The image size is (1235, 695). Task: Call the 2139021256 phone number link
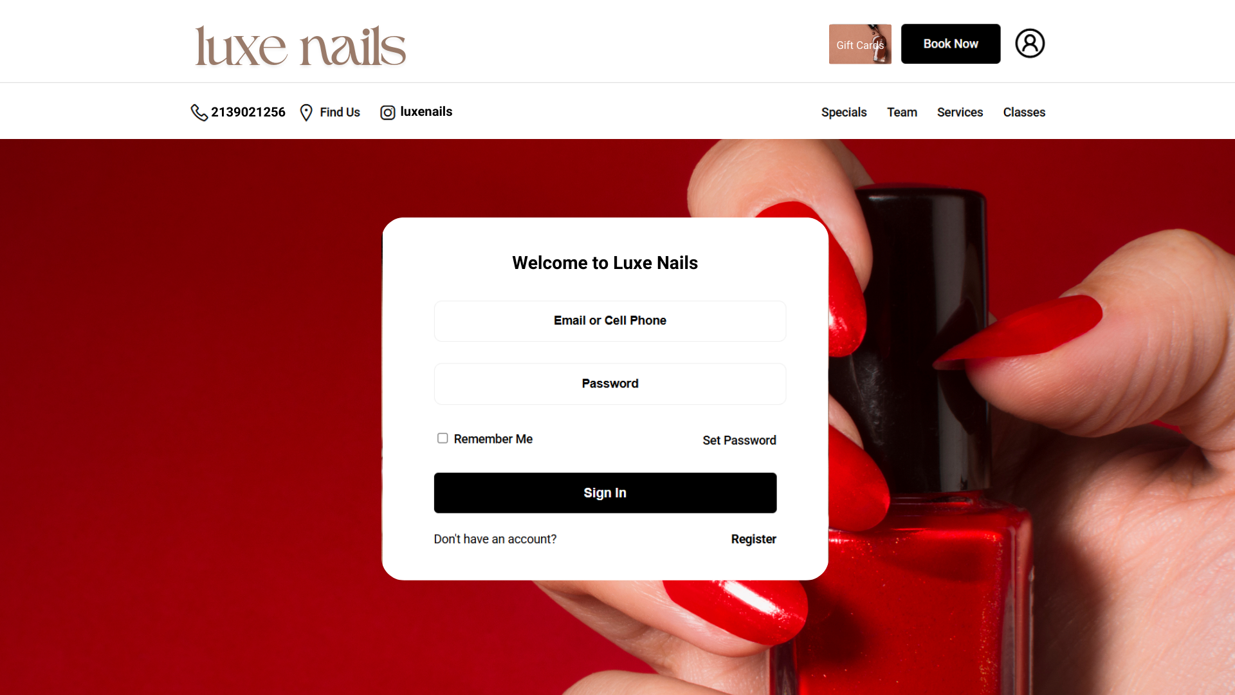pos(248,112)
